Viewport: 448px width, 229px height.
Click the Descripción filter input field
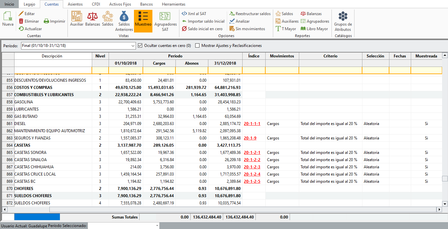point(53,70)
